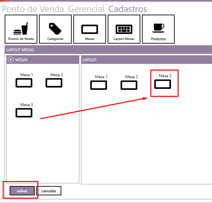This screenshot has width=212, height=203.
Task: Select the Cadastros tab
Action: [127, 9]
